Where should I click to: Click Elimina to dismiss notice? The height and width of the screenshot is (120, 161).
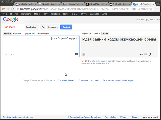[x=105, y=63]
